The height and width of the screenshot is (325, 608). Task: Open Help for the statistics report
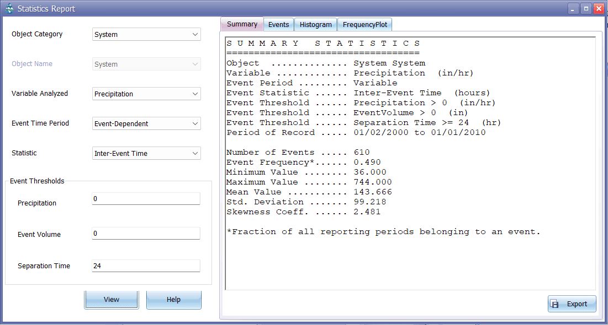pyautogui.click(x=173, y=300)
